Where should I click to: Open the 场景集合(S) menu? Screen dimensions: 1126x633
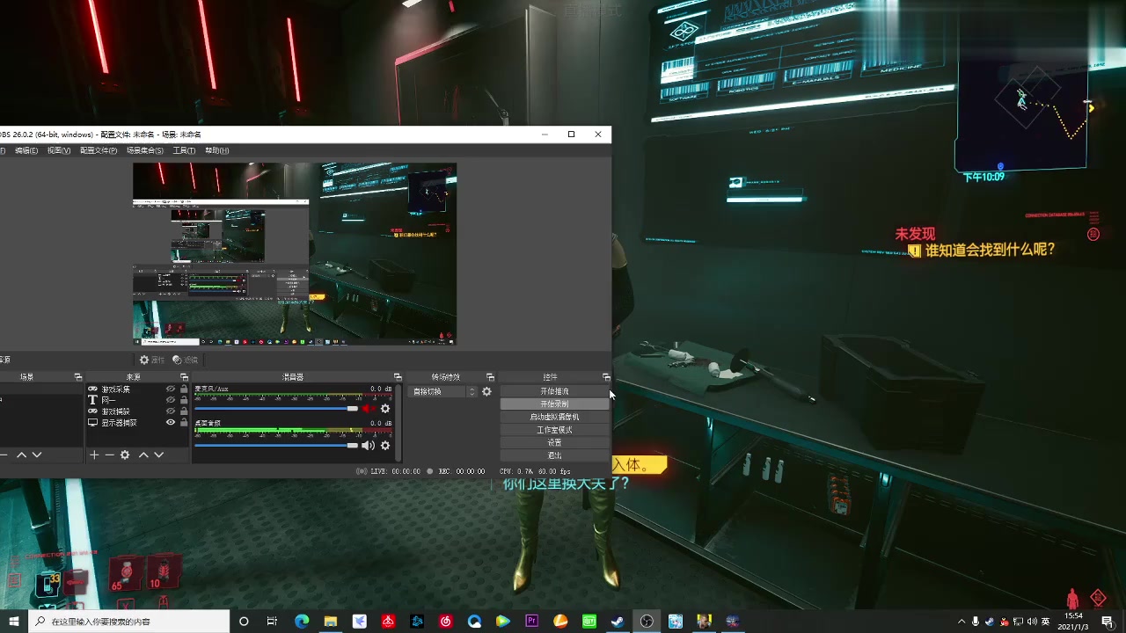pyautogui.click(x=145, y=150)
